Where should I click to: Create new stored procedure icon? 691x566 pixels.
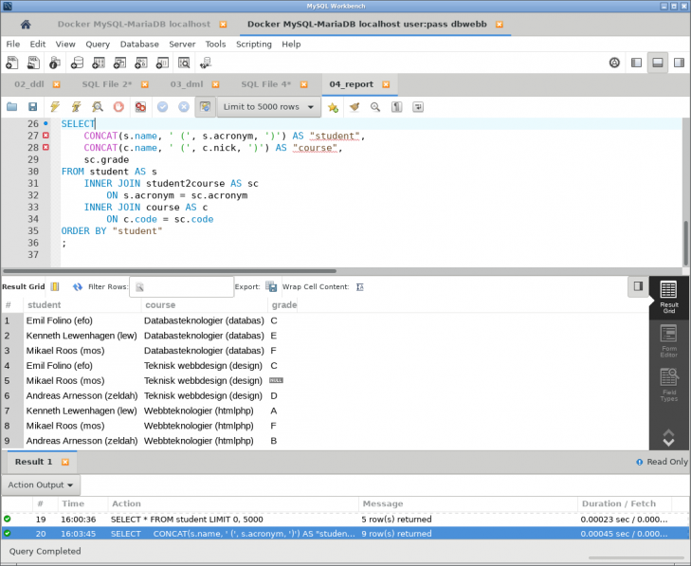(x=141, y=63)
